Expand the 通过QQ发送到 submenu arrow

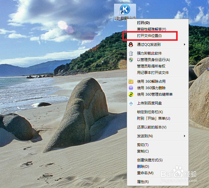[x=185, y=44]
